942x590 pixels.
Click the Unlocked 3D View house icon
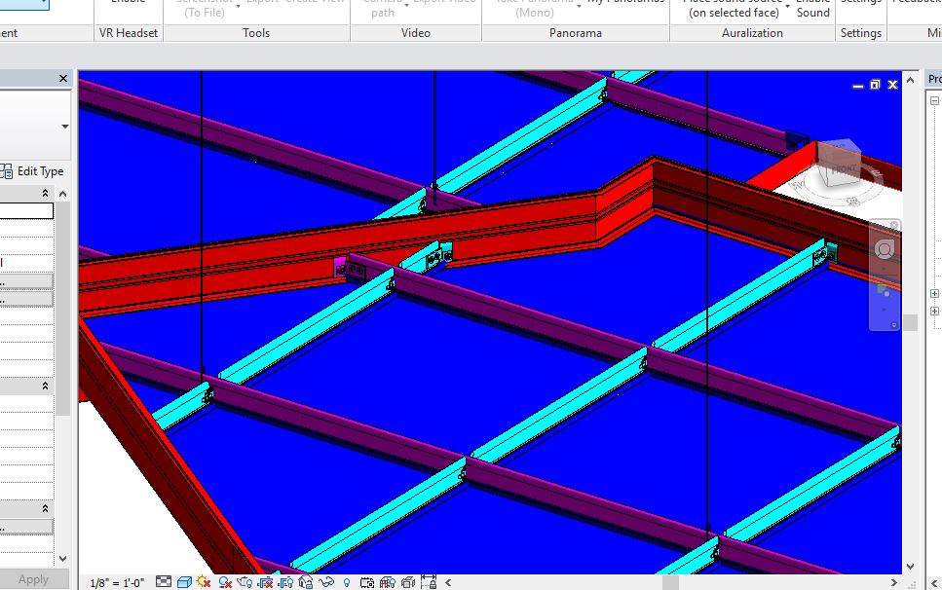point(306,582)
